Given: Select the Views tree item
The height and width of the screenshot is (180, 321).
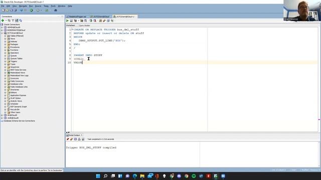Looking at the screenshot, I should click(x=13, y=39).
